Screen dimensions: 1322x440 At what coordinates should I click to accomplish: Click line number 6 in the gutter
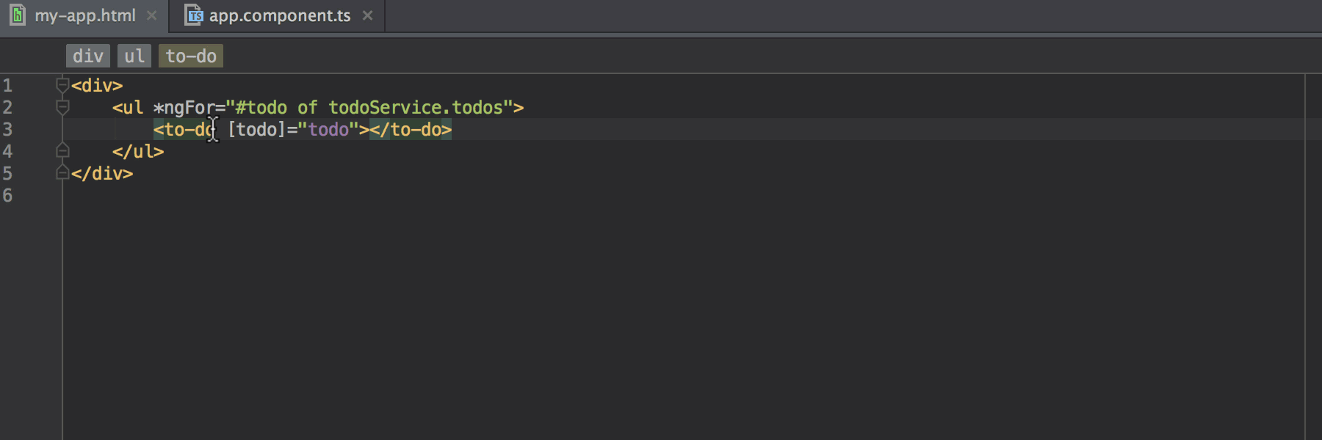[x=7, y=195]
